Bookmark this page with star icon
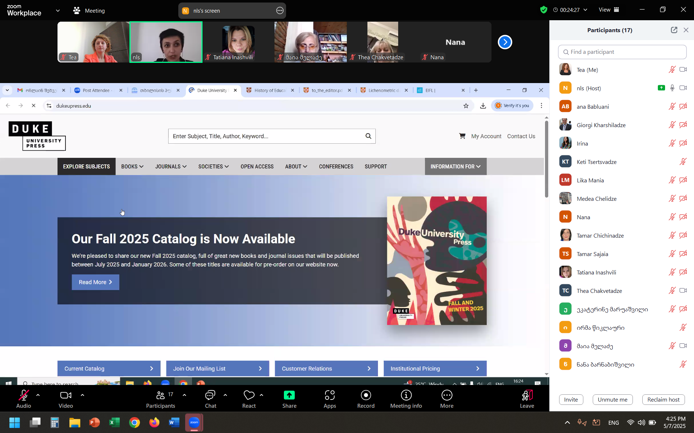Viewport: 694px width, 433px height. pyautogui.click(x=466, y=106)
